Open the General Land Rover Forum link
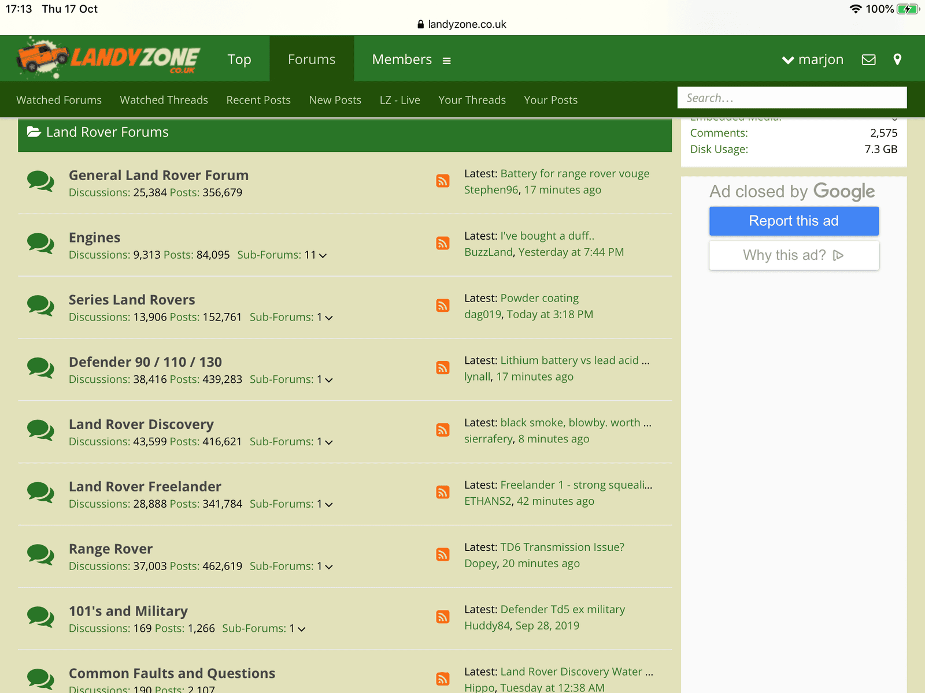925x693 pixels. pyautogui.click(x=158, y=175)
